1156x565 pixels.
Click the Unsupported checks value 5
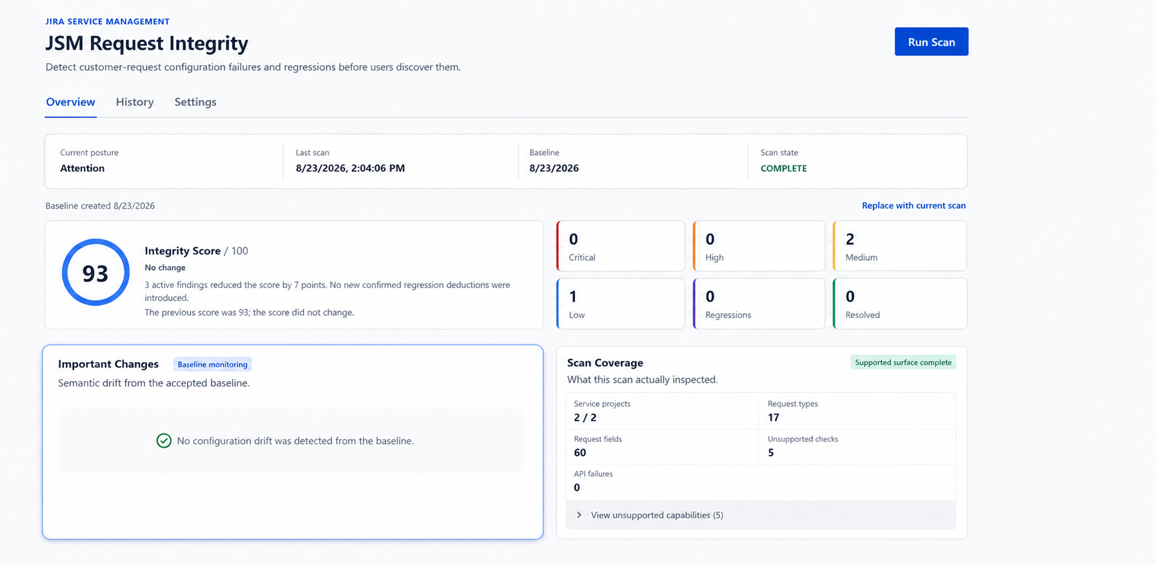[771, 452]
